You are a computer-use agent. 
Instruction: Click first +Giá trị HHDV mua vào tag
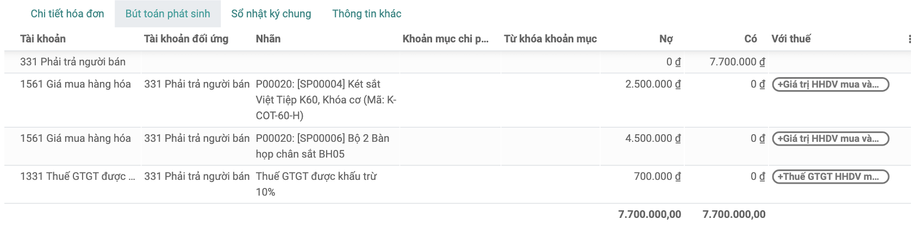pyautogui.click(x=831, y=84)
